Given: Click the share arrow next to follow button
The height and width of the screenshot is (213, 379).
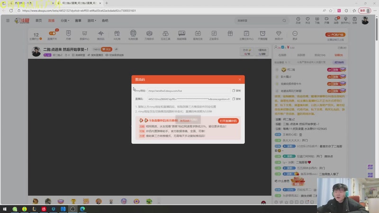Looking at the screenshot, I should [x=116, y=49].
